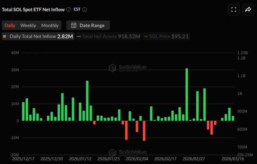This screenshot has width=257, height=164.
Task: Click the calendar icon in Date Range
Action: point(74,26)
